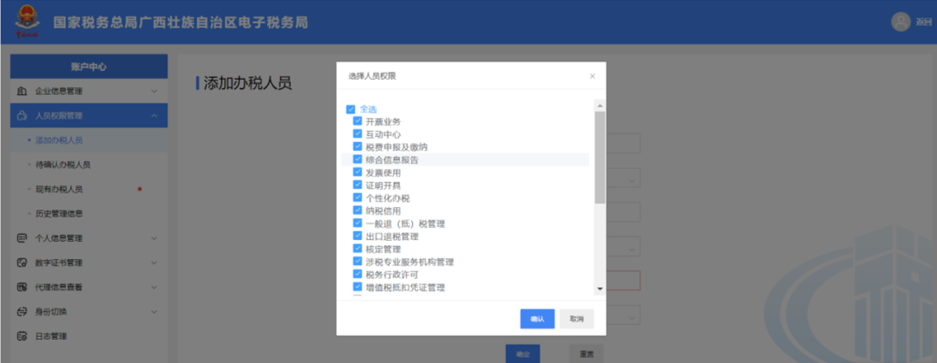This screenshot has height=363, width=937.
Task: Click the 身份切换 icon
Action: click(x=22, y=312)
